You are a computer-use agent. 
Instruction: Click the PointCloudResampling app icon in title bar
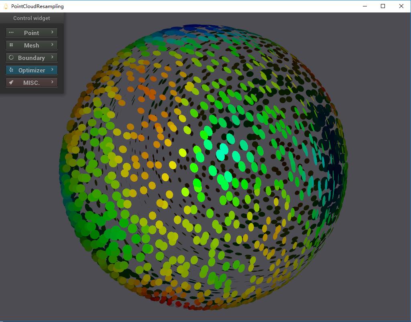tap(6, 6)
